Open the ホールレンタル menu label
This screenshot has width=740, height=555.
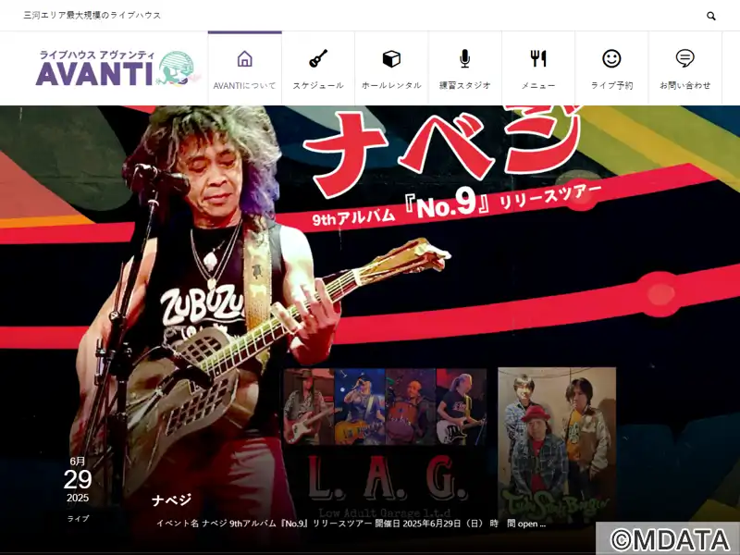(391, 85)
